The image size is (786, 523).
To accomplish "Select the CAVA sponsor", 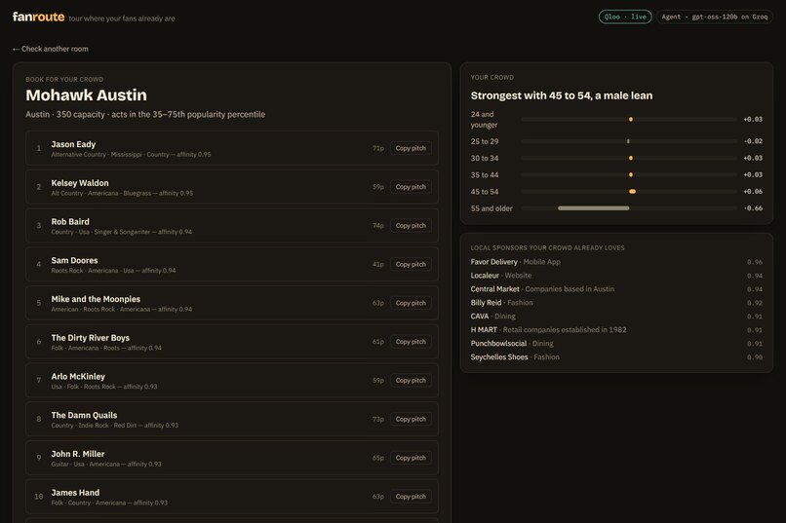I will pyautogui.click(x=479, y=317).
